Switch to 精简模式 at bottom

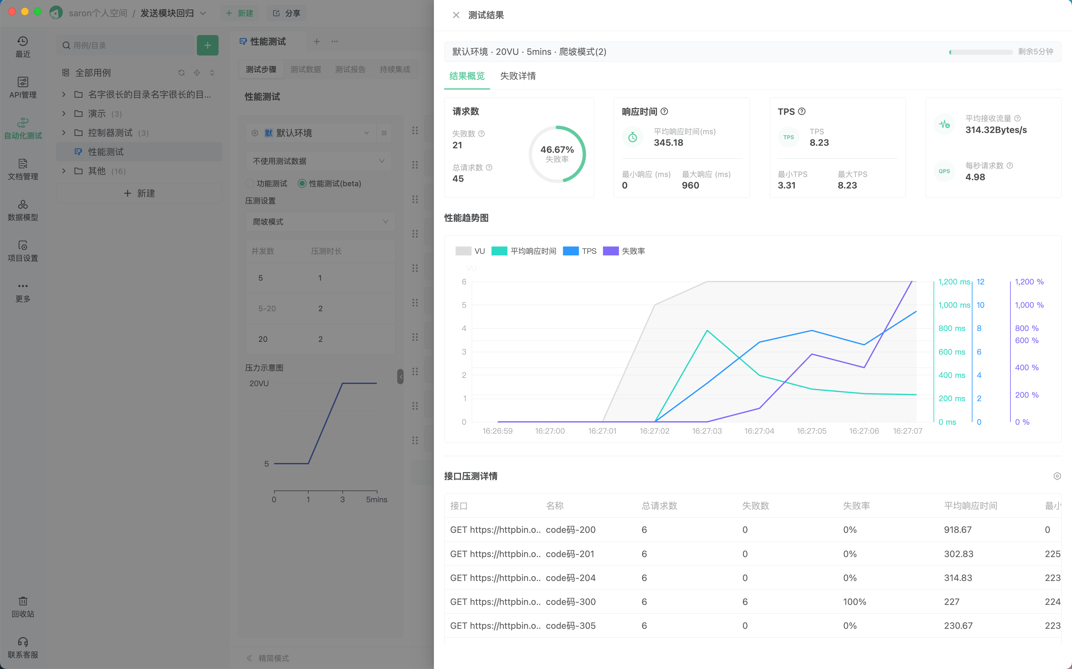tap(268, 658)
